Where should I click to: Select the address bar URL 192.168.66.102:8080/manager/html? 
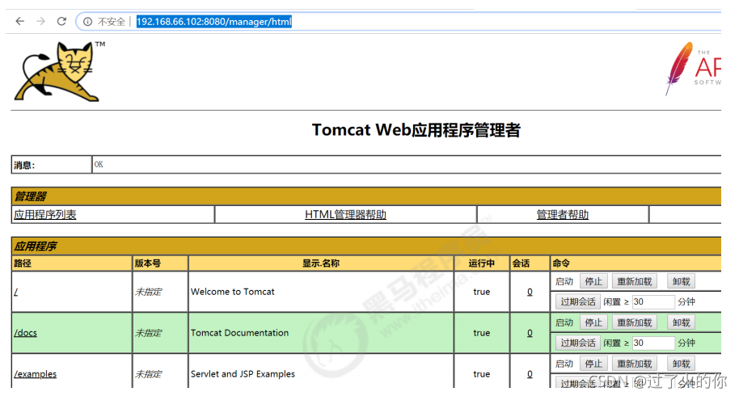point(214,22)
